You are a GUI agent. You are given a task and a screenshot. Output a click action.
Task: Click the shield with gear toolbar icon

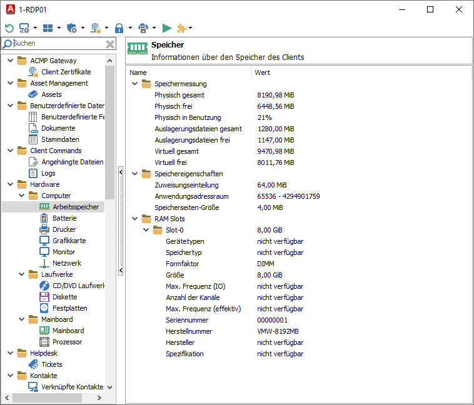point(72,28)
